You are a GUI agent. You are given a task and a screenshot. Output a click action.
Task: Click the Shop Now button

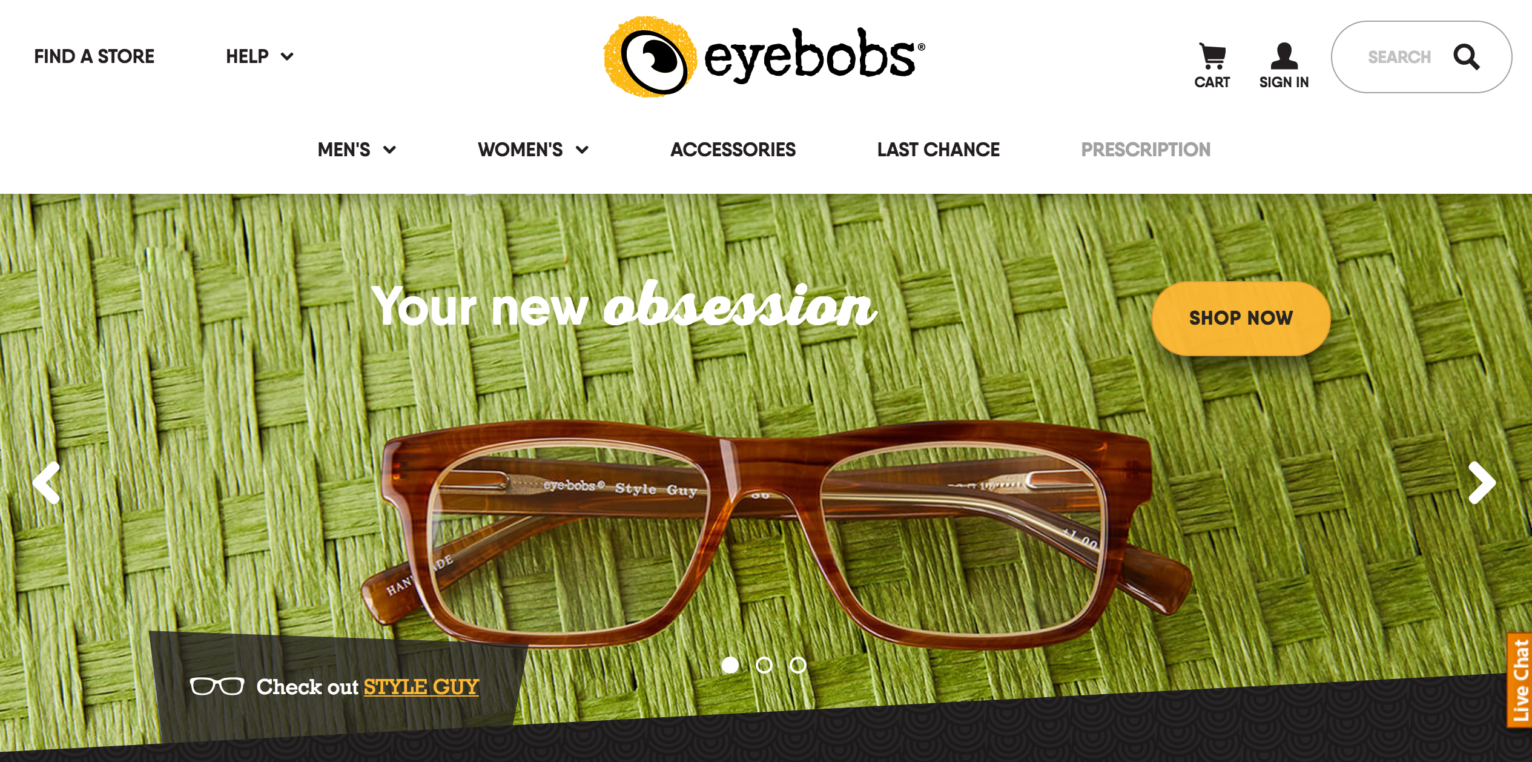[1238, 317]
